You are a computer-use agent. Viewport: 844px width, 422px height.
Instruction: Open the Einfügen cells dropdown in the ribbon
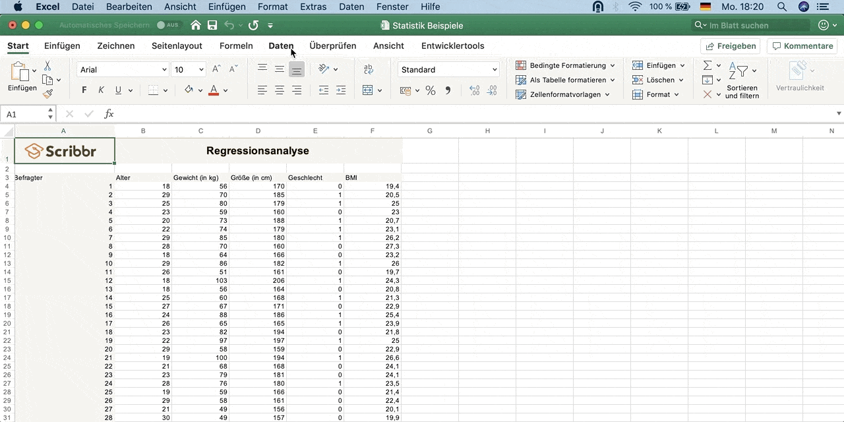pos(658,65)
